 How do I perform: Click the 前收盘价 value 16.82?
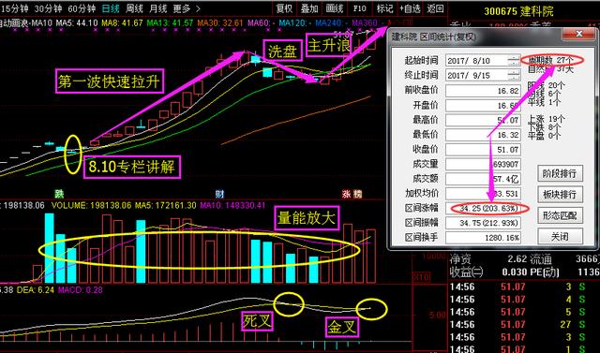[483, 91]
